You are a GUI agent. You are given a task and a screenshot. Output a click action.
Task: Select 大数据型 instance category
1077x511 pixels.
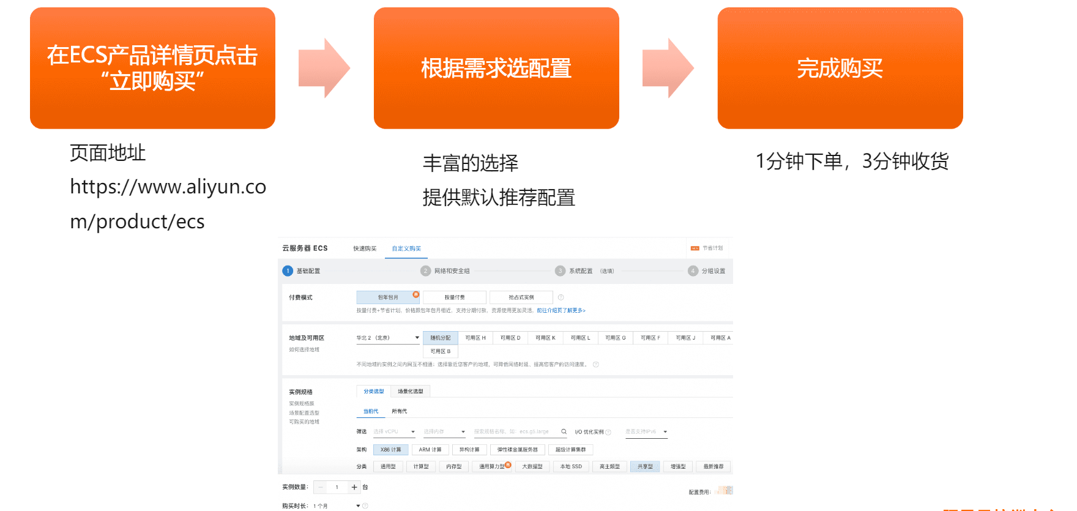click(x=532, y=467)
